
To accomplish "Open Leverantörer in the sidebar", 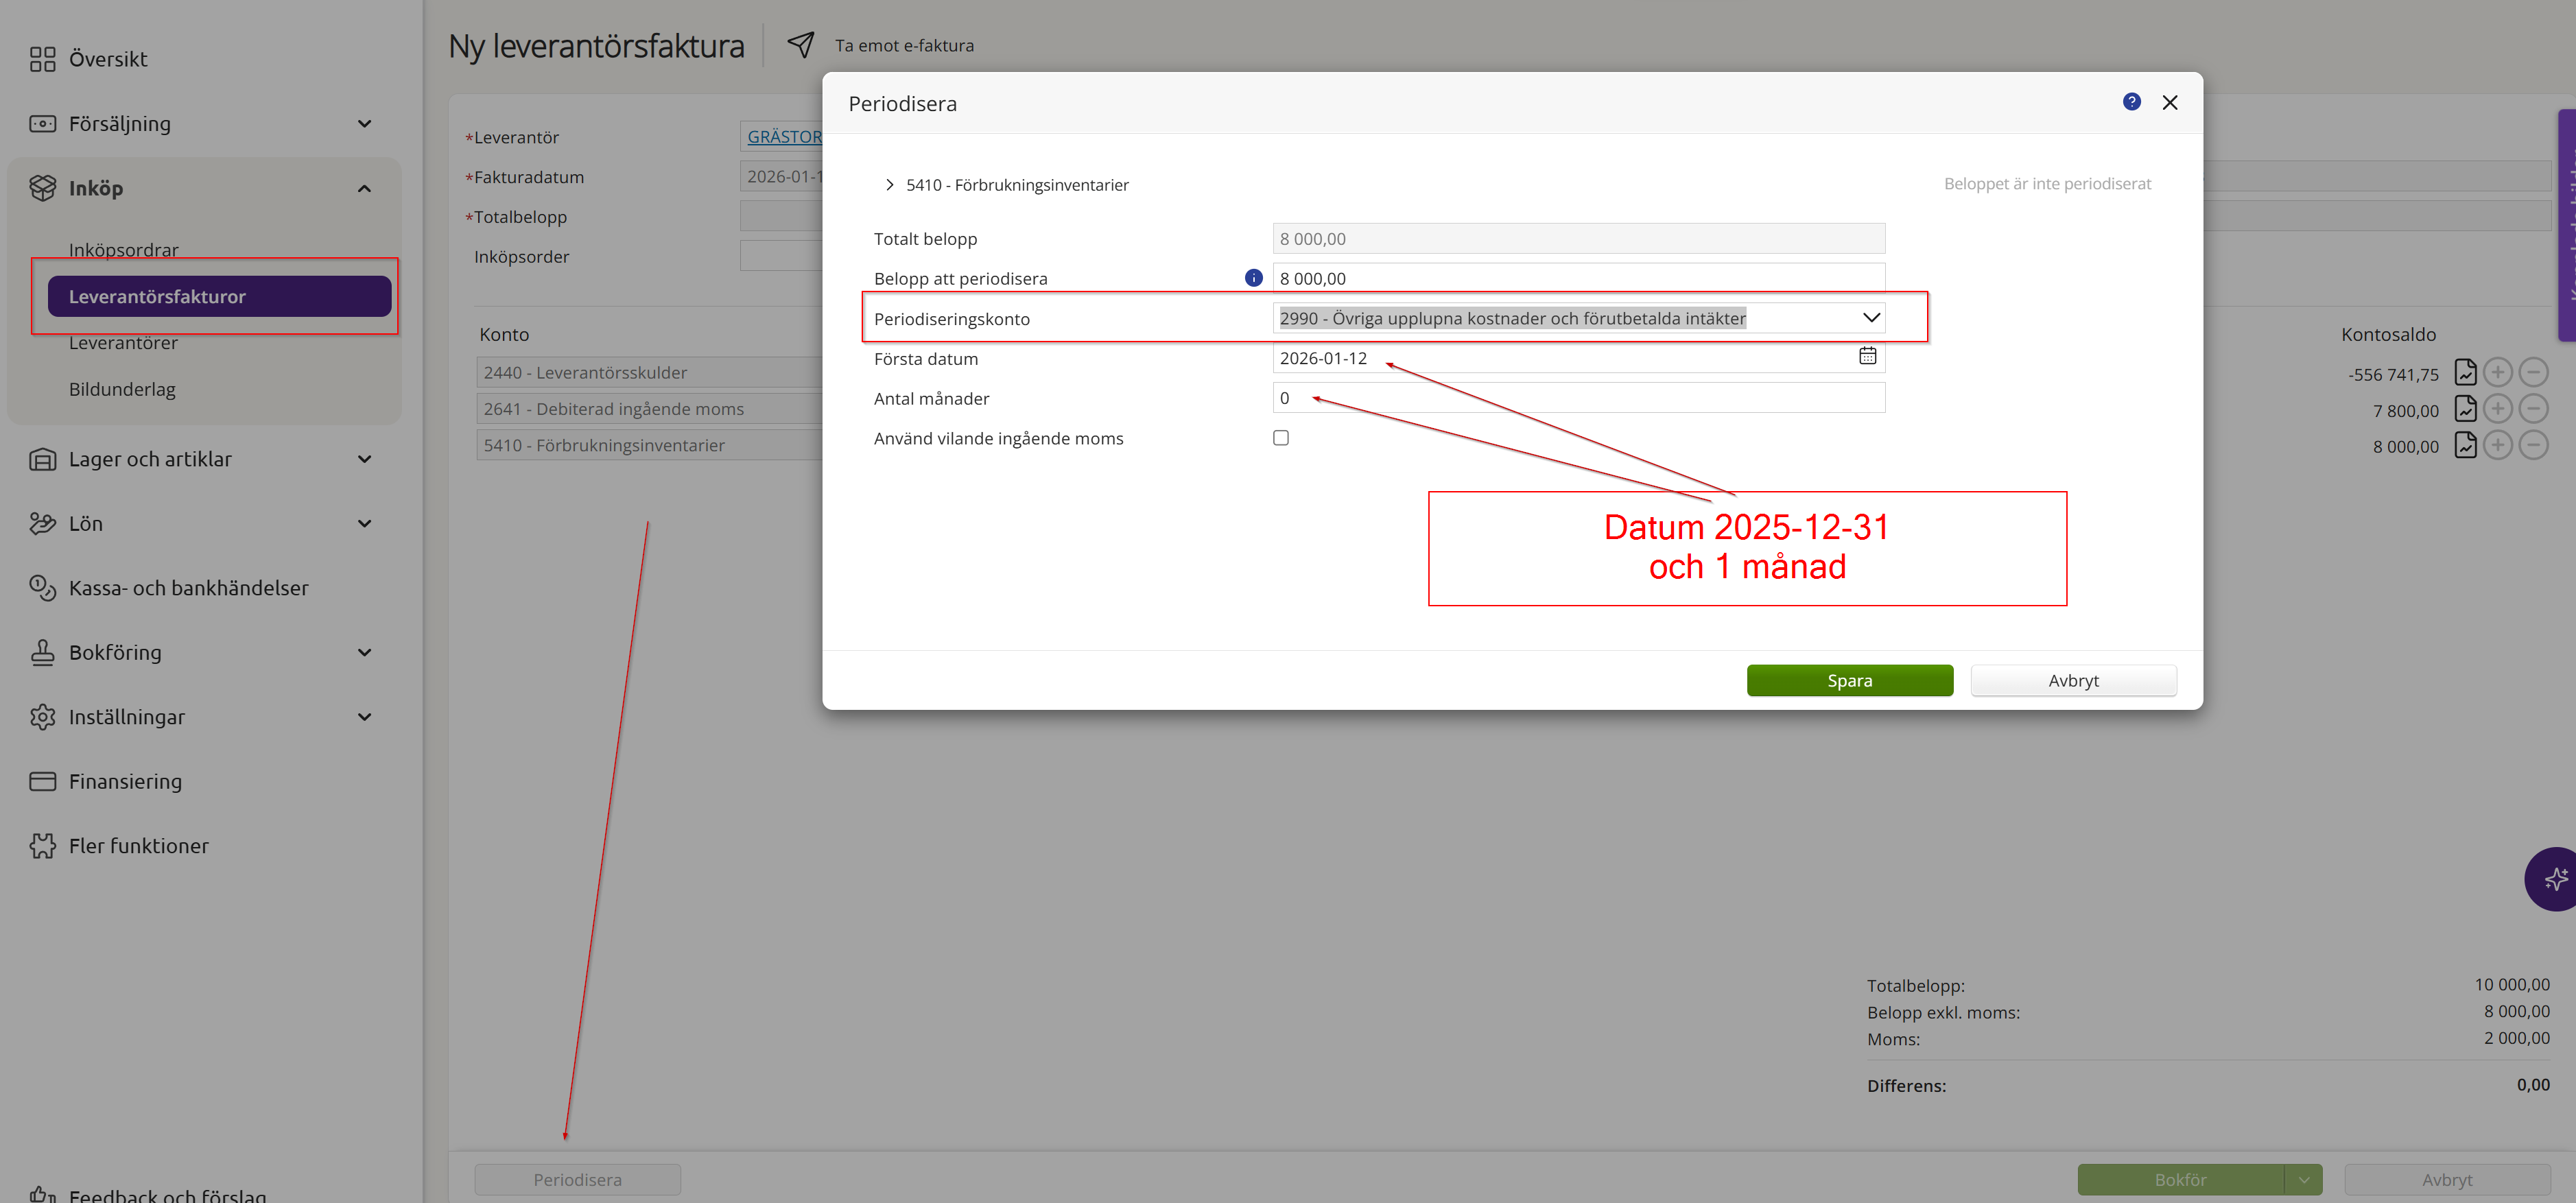I will click(x=123, y=343).
